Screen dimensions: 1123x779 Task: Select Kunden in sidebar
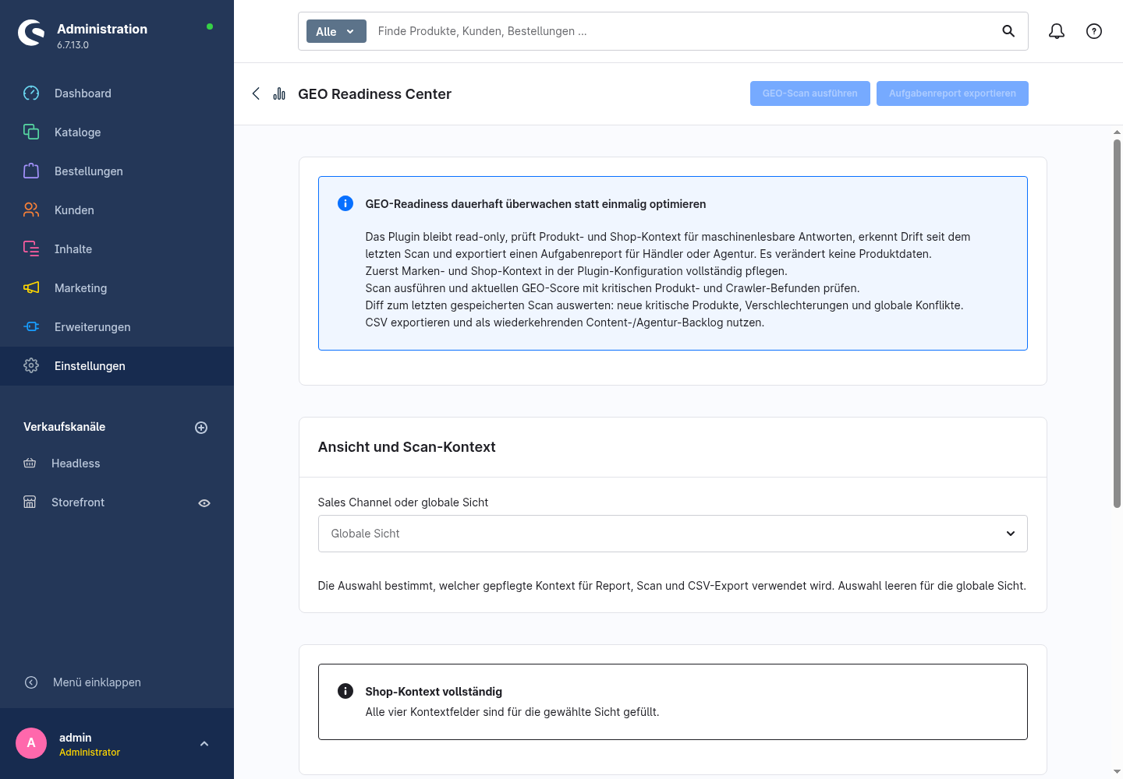(x=117, y=210)
